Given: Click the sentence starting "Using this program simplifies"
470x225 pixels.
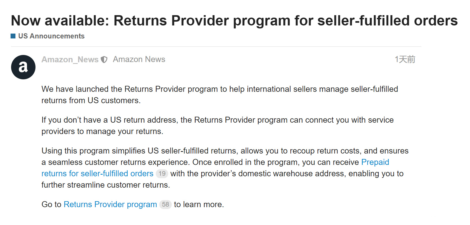Looking at the screenshot, I should coord(225,151).
